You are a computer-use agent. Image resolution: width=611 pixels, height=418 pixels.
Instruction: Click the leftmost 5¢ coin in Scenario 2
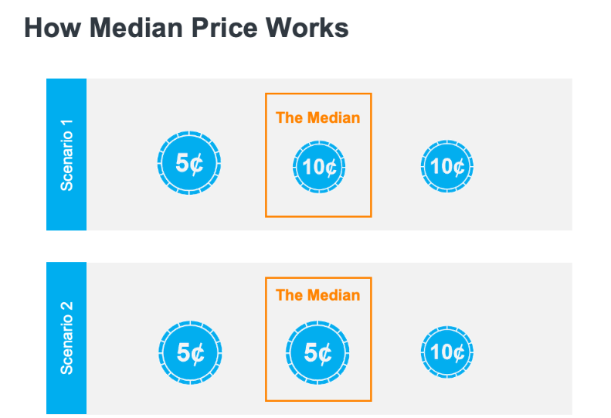tap(189, 353)
